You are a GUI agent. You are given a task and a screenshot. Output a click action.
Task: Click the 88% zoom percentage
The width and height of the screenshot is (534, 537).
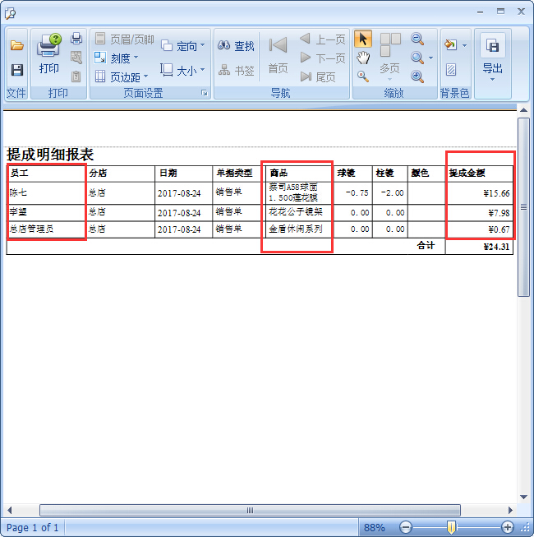click(375, 527)
